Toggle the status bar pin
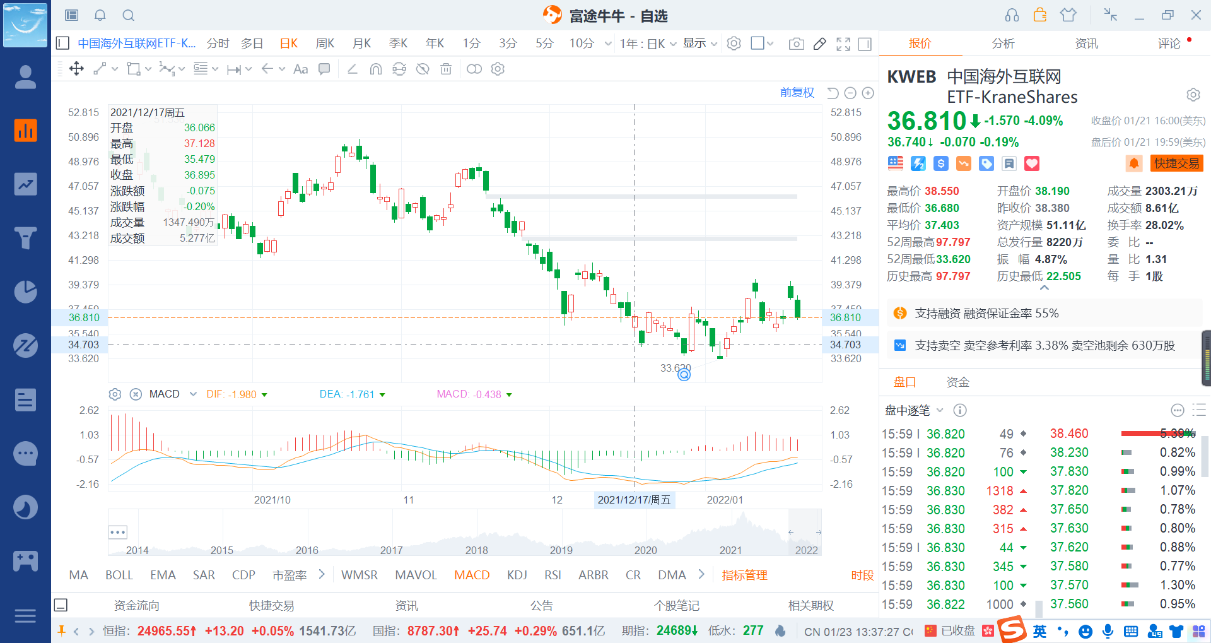 [x=61, y=631]
